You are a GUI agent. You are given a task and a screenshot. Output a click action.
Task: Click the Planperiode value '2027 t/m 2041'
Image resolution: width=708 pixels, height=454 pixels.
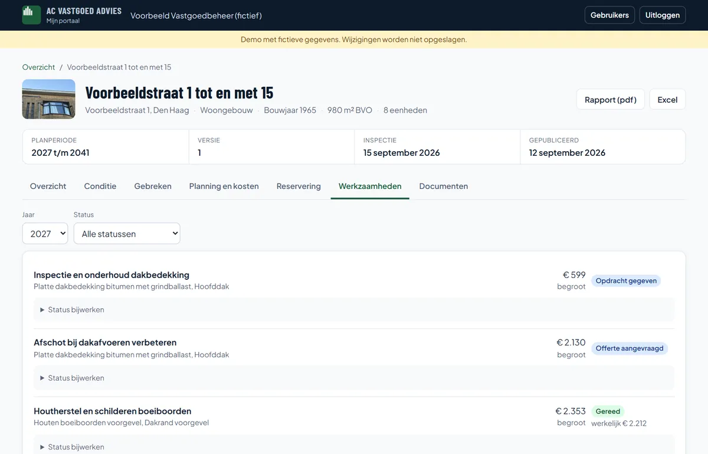point(60,152)
